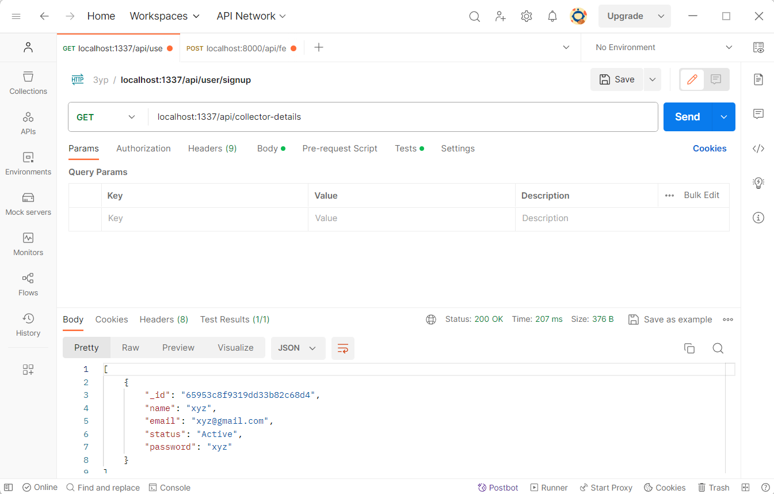Open the related info lightbulb icon
This screenshot has width=774, height=494.
pos(758,183)
